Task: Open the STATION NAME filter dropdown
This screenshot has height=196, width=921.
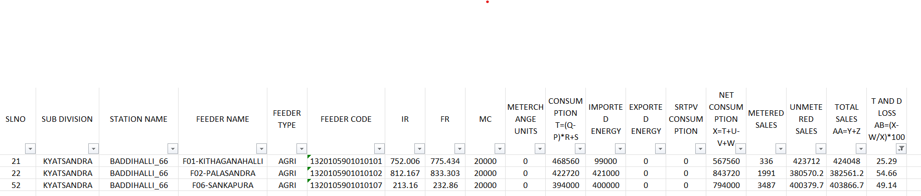Action: pos(173,149)
